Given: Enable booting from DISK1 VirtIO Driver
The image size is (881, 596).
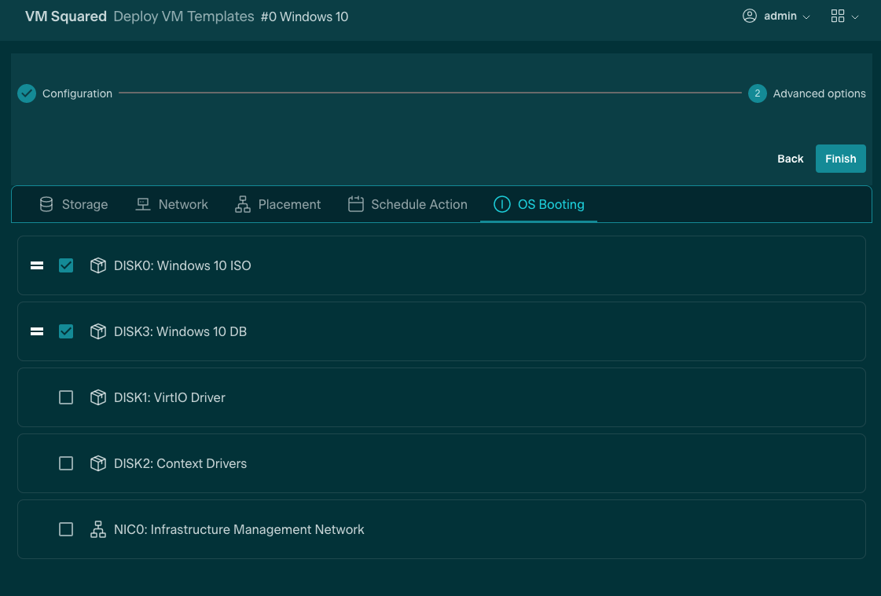Looking at the screenshot, I should 66,397.
